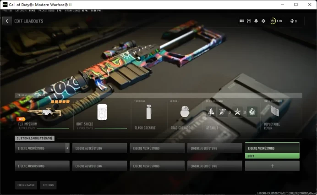Screen dimensions: 317x195
Task: Click the orange XP token badge
Action: pos(21,119)
